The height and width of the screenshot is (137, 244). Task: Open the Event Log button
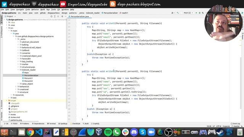[x=236, y=124]
